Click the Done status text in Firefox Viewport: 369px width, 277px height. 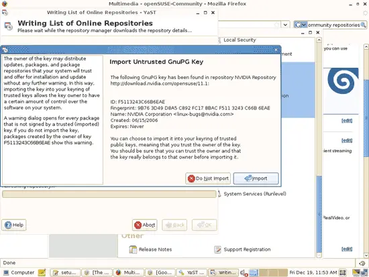pyautogui.click(x=9, y=263)
